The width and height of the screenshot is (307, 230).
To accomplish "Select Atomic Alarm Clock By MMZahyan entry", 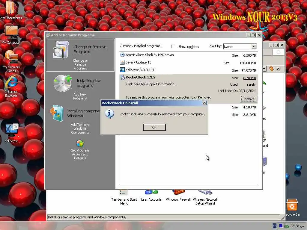I will [x=188, y=55].
